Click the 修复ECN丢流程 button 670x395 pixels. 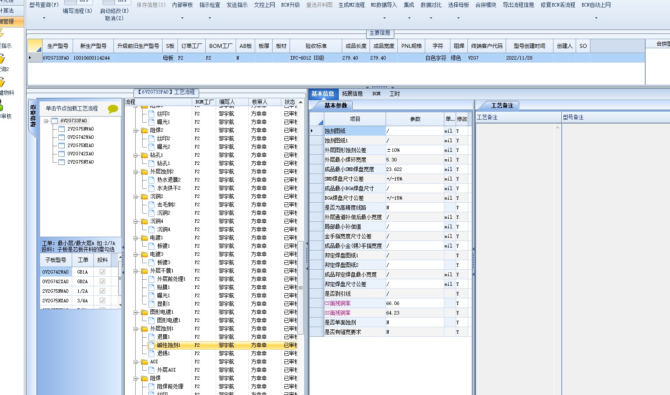[x=558, y=5]
